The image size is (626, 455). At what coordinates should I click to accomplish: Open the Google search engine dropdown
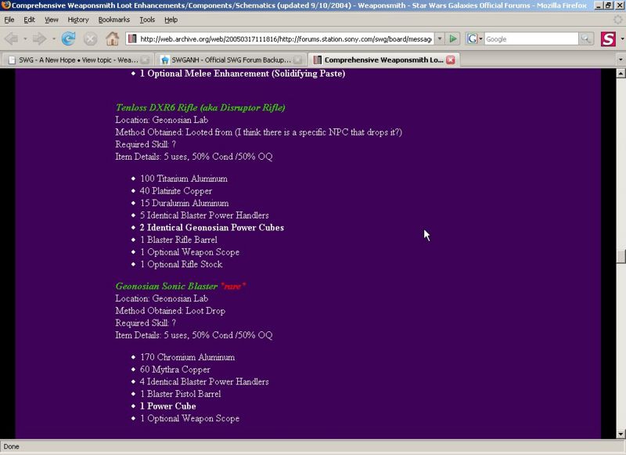475,38
